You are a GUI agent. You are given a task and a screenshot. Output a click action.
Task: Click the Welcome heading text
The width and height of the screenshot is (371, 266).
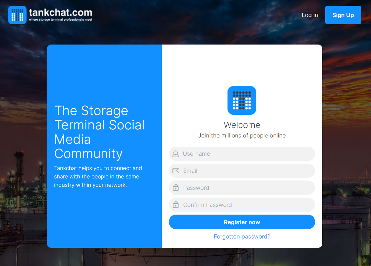click(242, 125)
